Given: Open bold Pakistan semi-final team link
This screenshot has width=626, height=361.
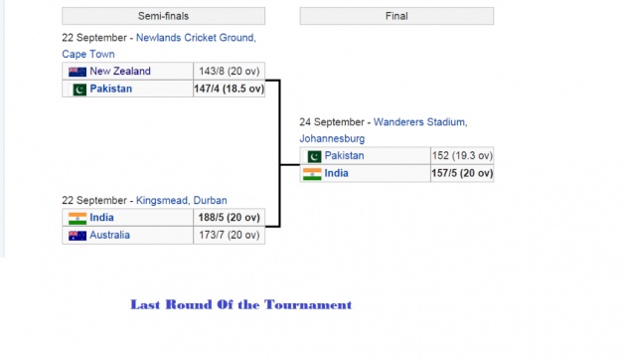Looking at the screenshot, I should tap(111, 89).
